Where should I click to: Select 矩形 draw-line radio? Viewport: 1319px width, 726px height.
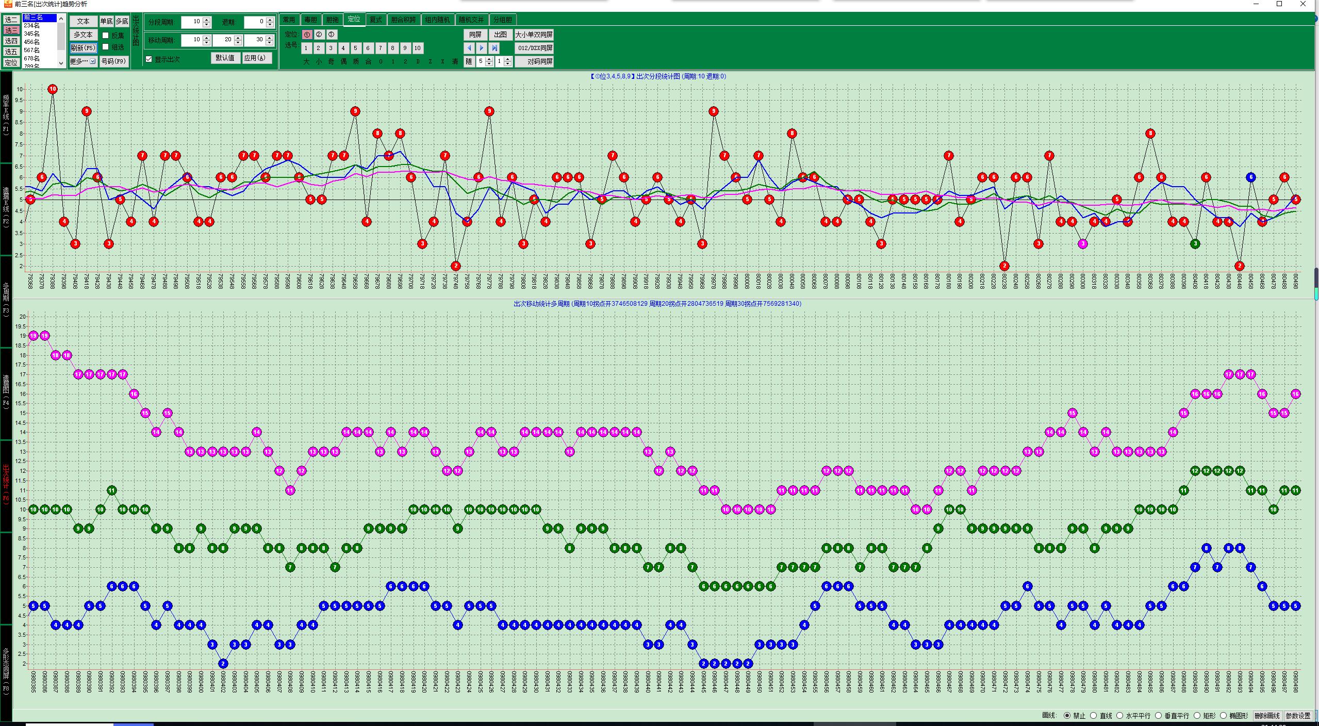click(1197, 716)
